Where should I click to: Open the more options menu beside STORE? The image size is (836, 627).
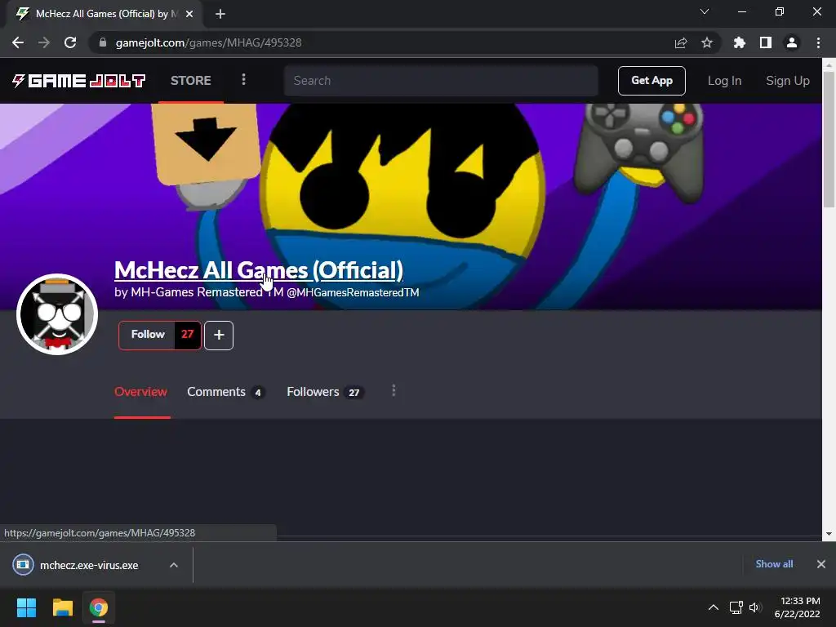click(x=243, y=79)
